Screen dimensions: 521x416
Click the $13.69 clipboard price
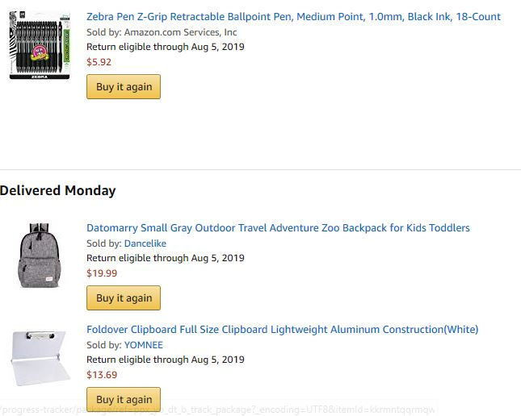[x=102, y=375]
